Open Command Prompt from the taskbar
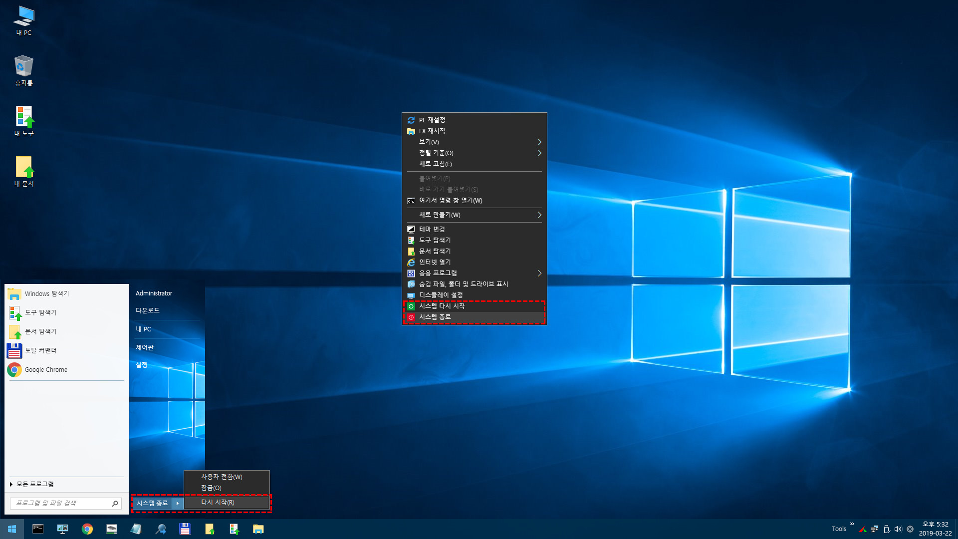This screenshot has height=539, width=958. [38, 529]
